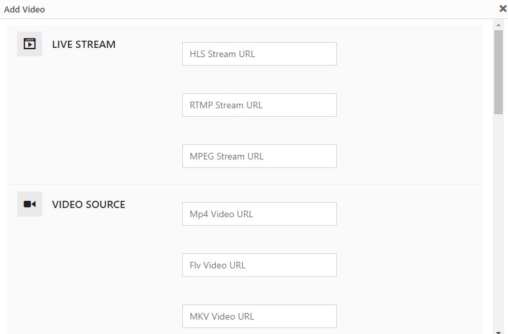Activate the MPEG Stream URL input
508x334 pixels.
pos(259,156)
